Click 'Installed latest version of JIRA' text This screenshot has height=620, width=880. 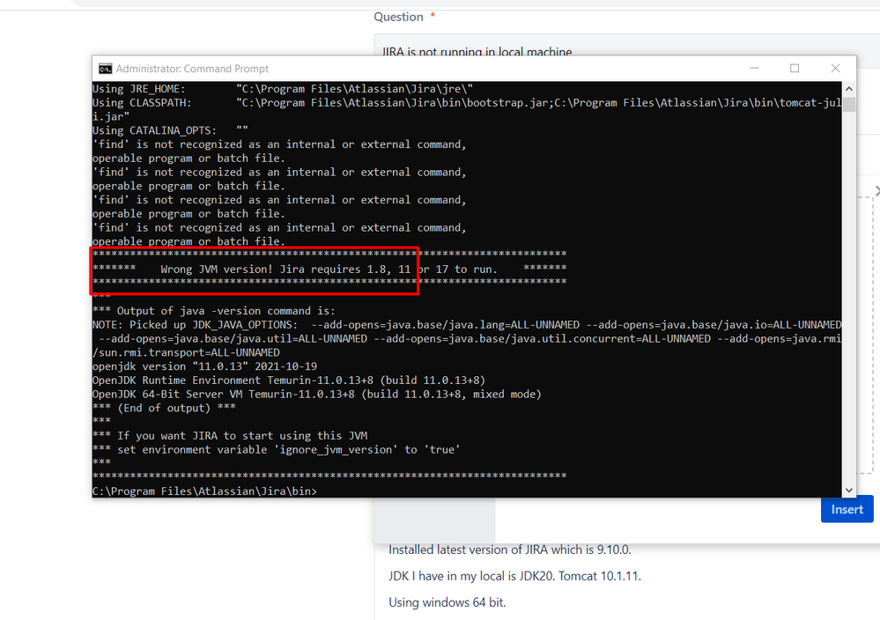tap(510, 550)
